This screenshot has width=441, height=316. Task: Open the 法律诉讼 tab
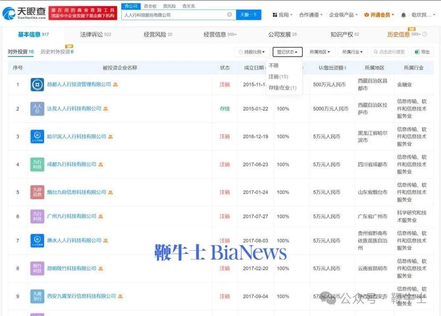tap(96, 34)
